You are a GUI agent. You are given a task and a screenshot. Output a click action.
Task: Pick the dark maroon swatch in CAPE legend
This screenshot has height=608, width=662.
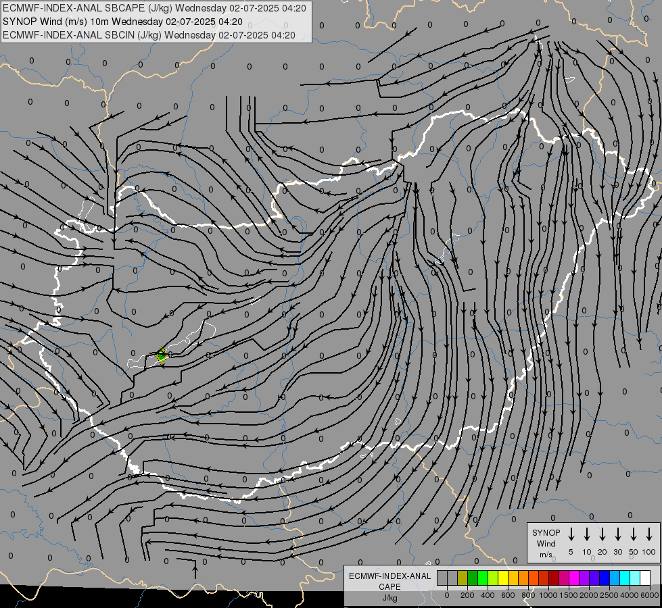point(554,578)
